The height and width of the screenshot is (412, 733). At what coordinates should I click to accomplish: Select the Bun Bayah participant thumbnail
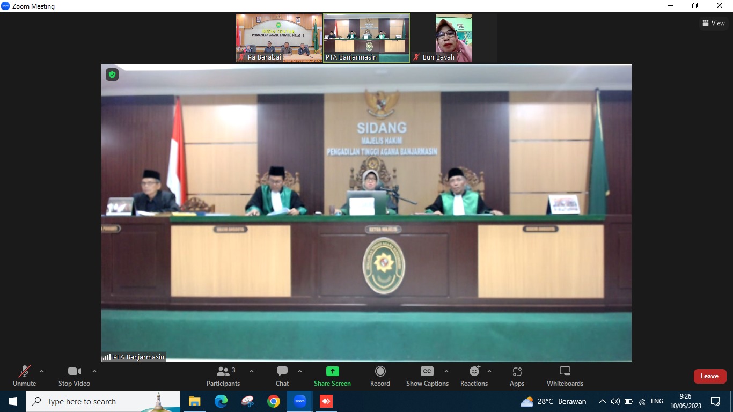[453, 38]
